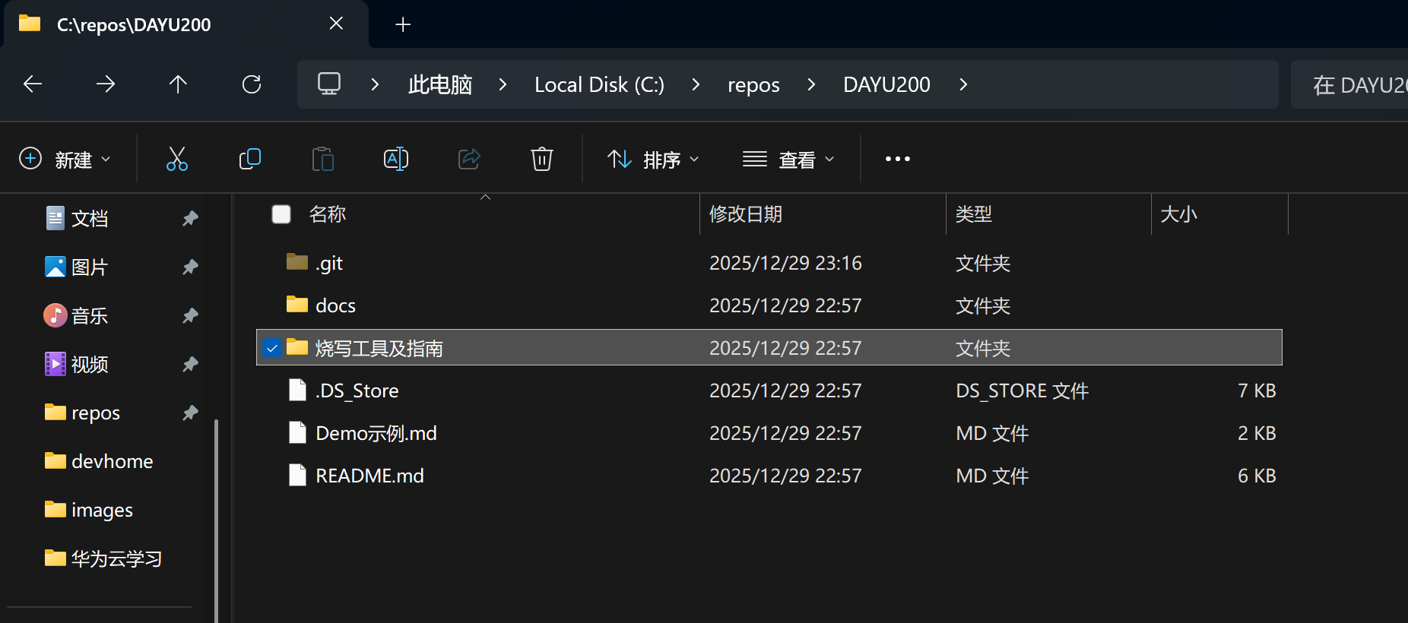Go back to the previous folder
This screenshot has height=623, width=1408.
pyautogui.click(x=33, y=84)
